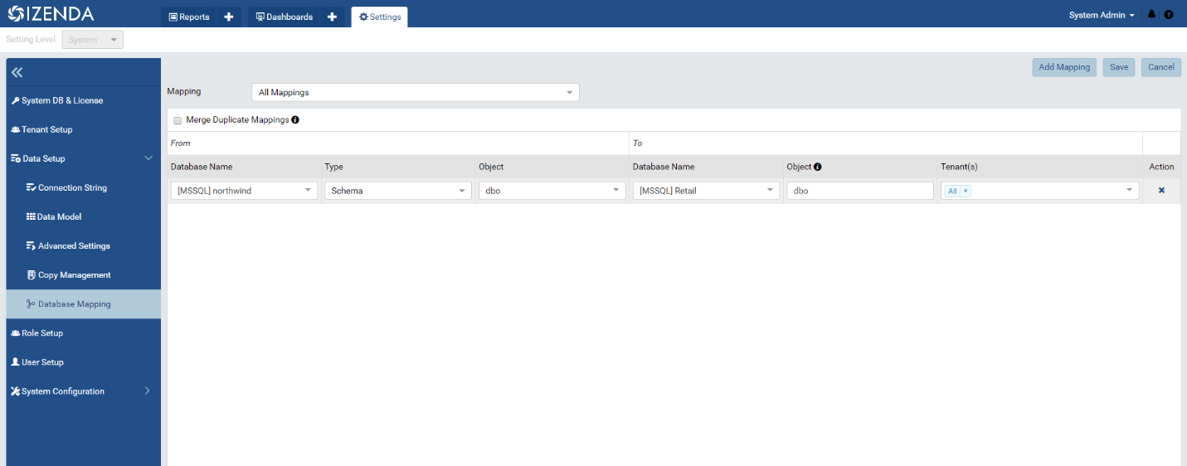
Task: Open Copy Management page
Action: (84, 274)
